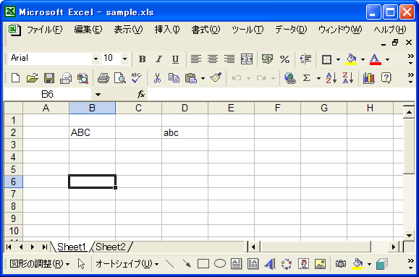Apply percent style format
This screenshot has height=277, width=419.
coord(284,59)
